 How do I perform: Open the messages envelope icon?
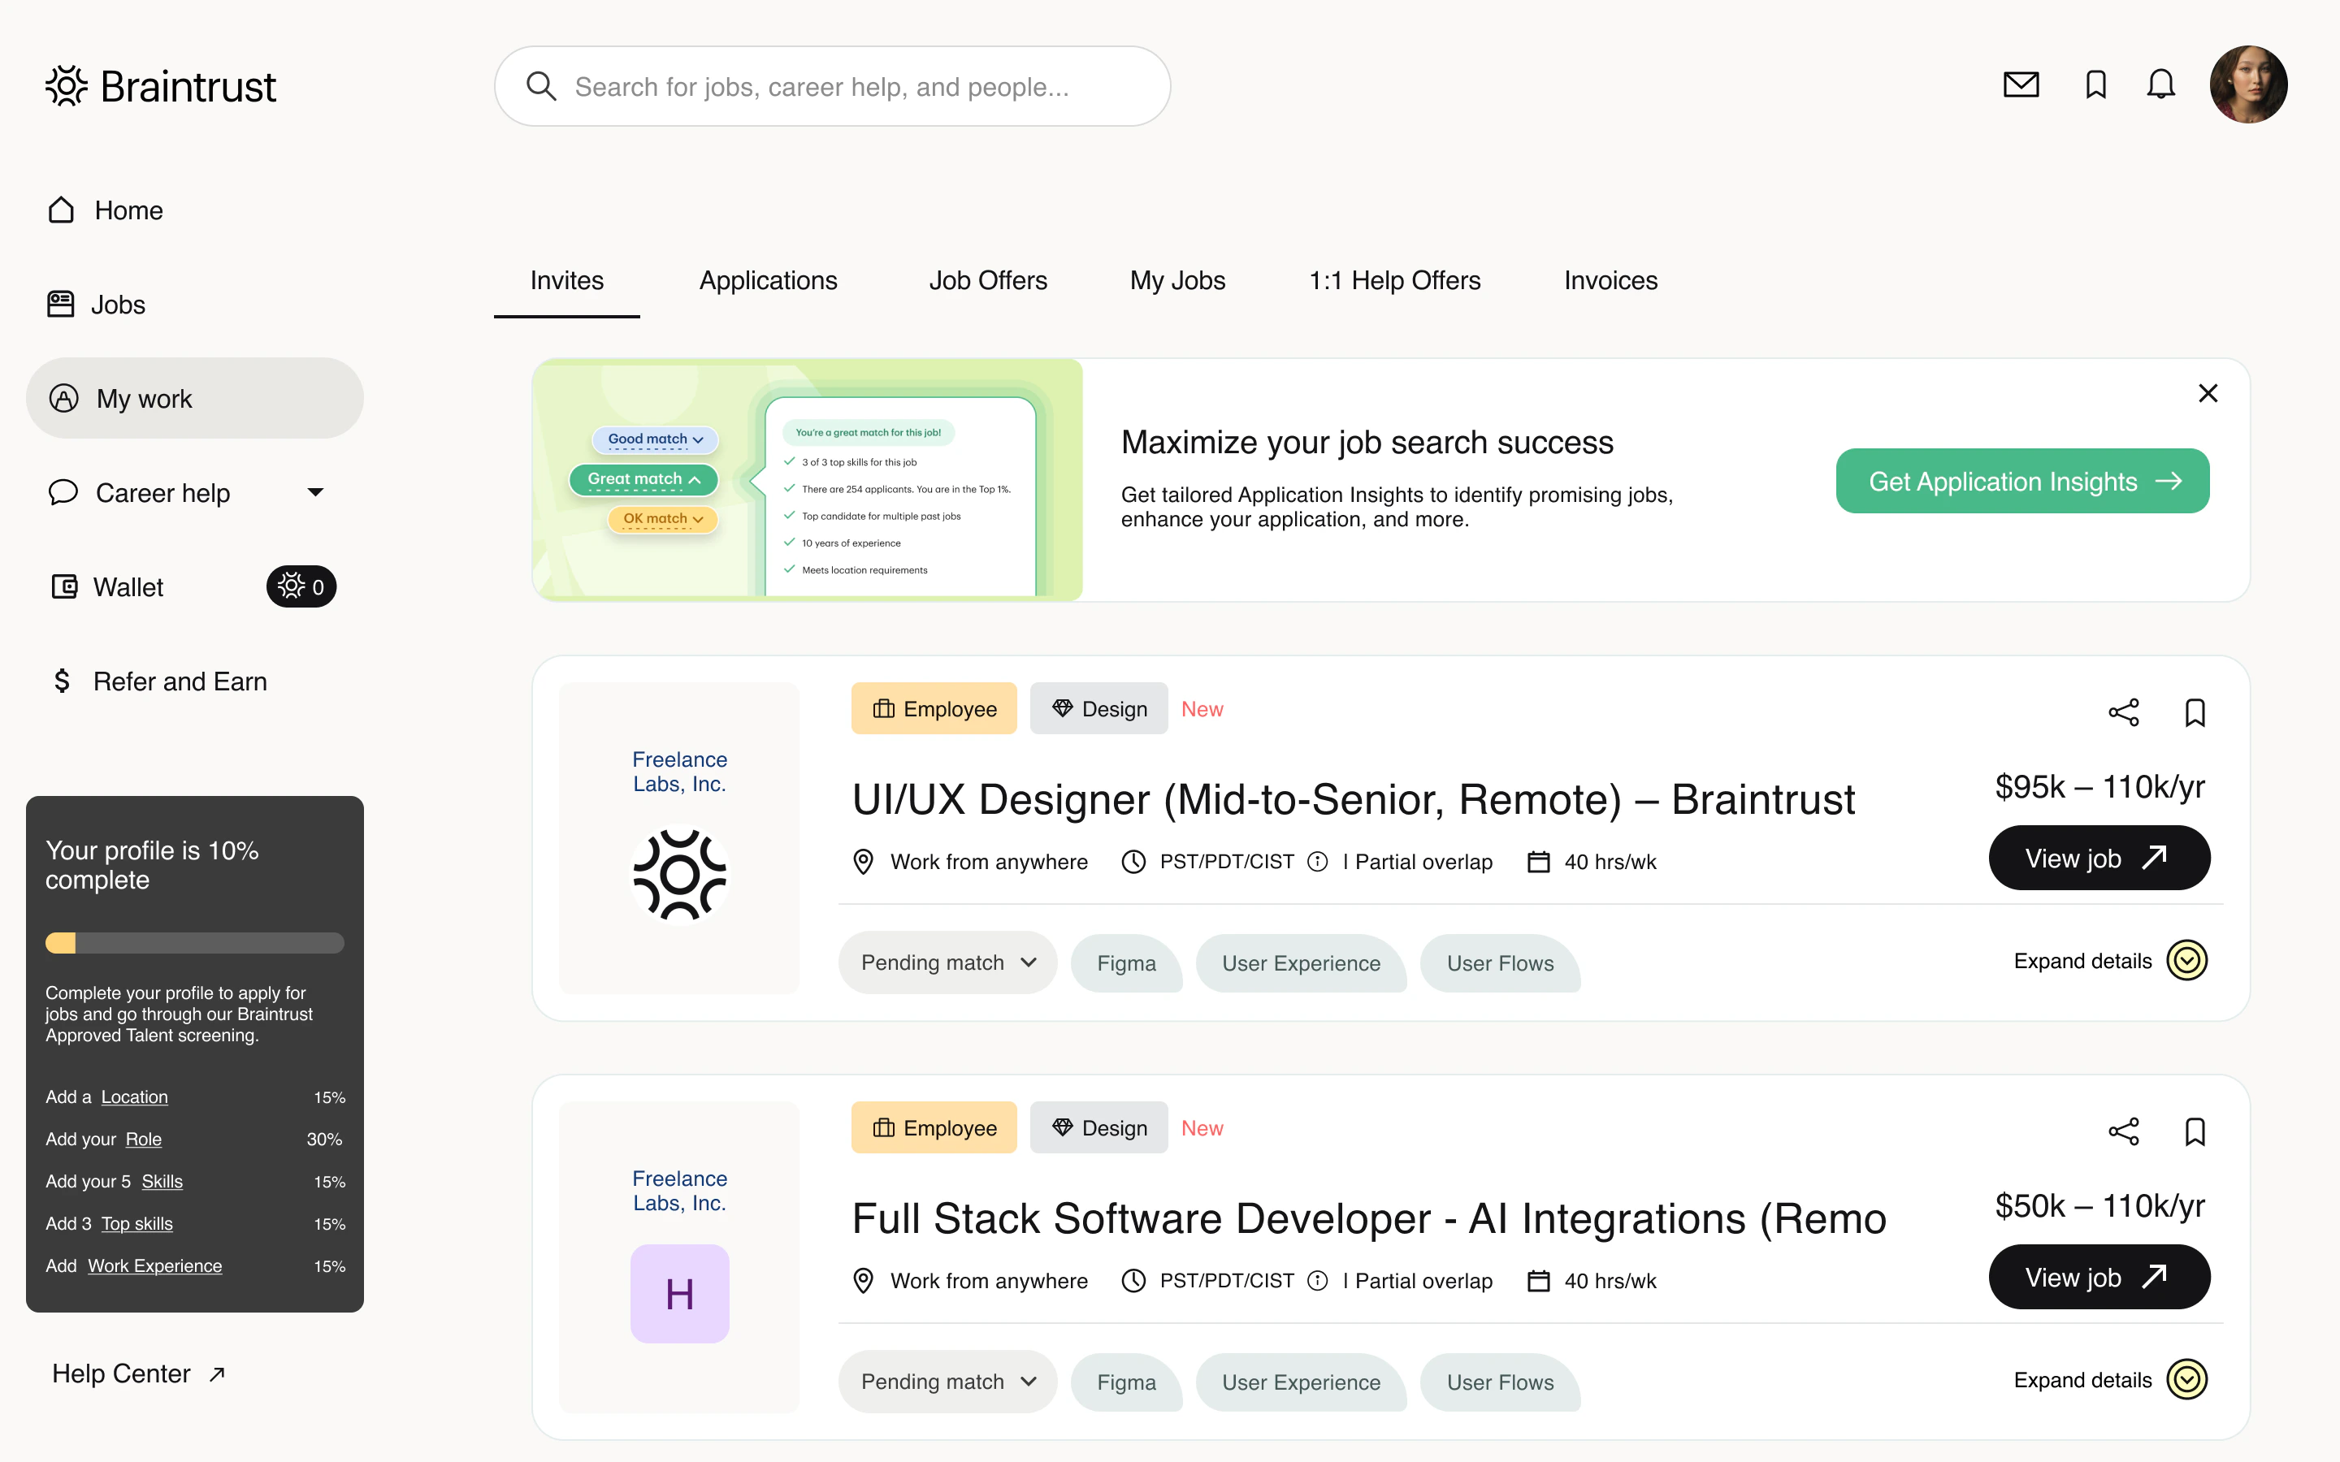coord(2021,85)
